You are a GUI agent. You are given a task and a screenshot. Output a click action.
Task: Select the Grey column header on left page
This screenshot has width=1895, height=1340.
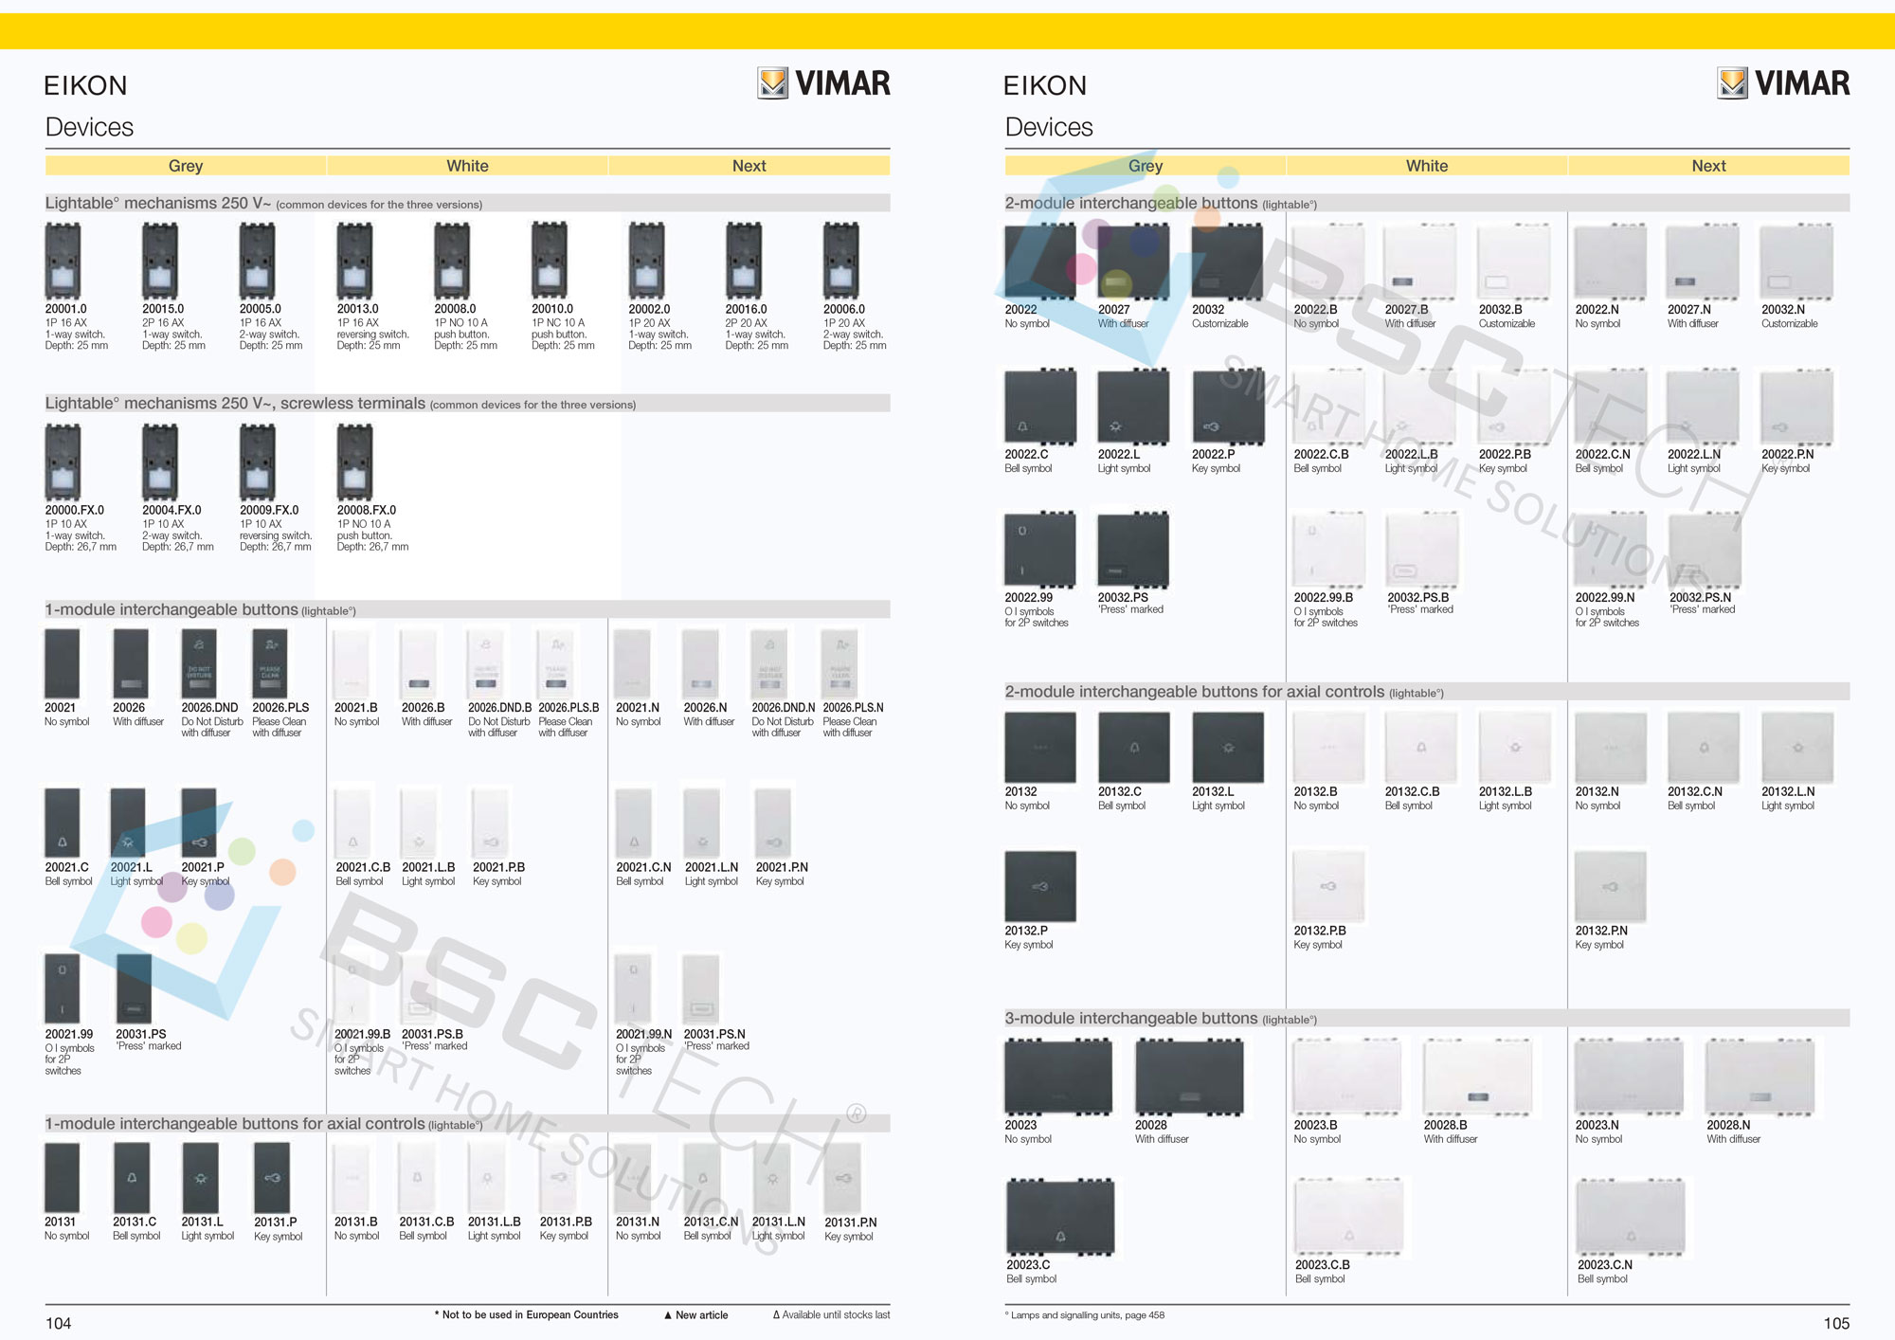pos(186,166)
